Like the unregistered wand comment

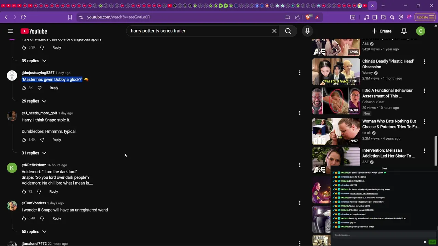click(x=24, y=218)
